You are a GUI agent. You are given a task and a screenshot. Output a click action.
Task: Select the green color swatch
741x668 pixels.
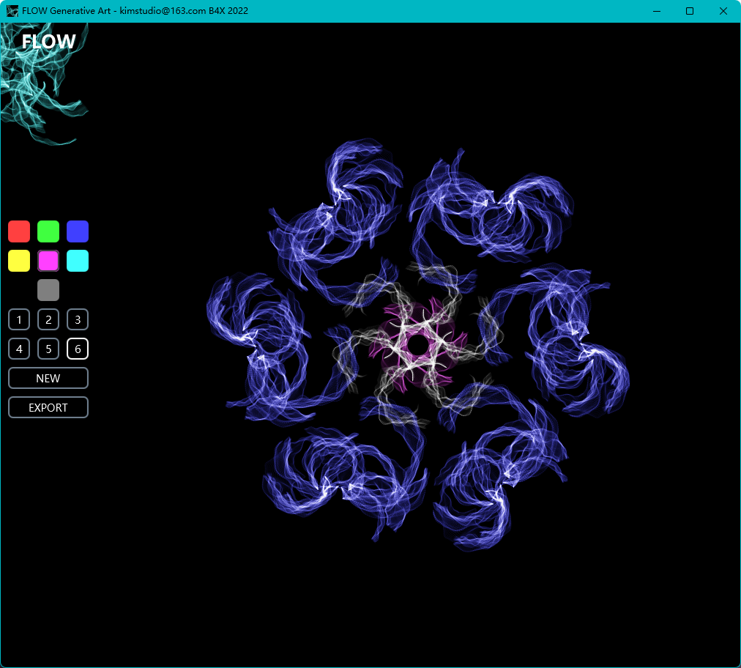click(48, 231)
